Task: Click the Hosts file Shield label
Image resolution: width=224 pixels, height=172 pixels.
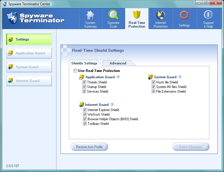Action: coord(167,82)
